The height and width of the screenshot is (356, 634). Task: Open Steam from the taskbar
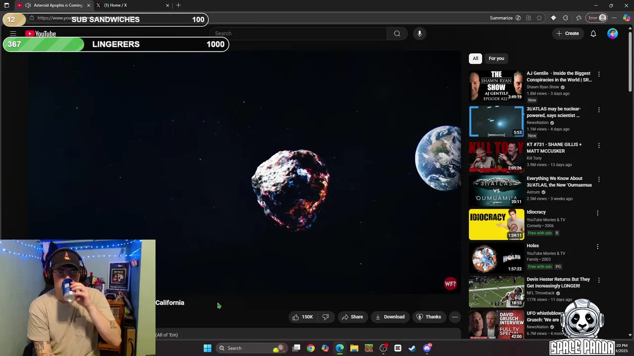click(x=412, y=348)
